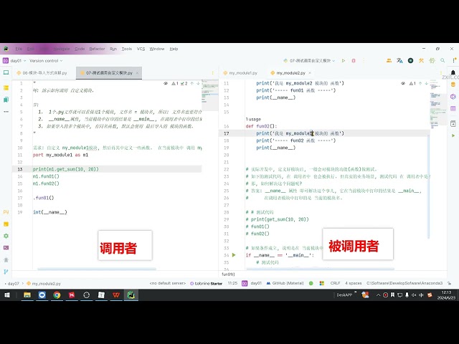Viewport: 459px width, 344px height.
Task: Click warning count indicator in left editor
Action: point(175,83)
